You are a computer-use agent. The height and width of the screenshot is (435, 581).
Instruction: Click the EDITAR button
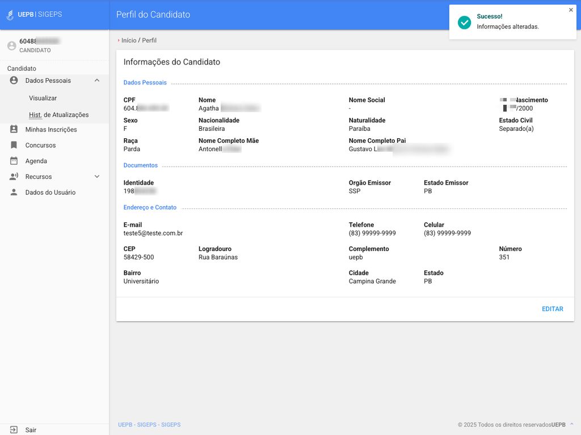[x=553, y=309]
